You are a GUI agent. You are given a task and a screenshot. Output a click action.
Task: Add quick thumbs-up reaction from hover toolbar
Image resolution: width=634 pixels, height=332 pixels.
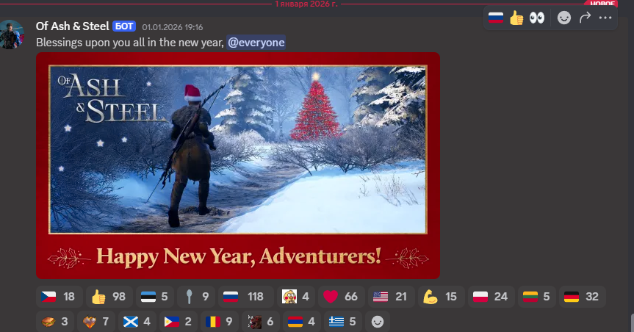pos(516,18)
